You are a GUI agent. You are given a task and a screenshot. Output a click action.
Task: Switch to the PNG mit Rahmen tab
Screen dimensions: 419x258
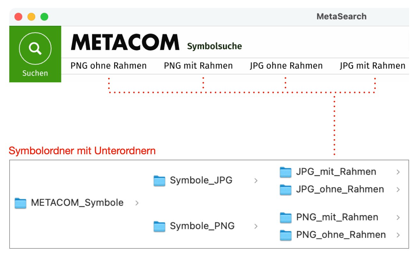pos(198,66)
